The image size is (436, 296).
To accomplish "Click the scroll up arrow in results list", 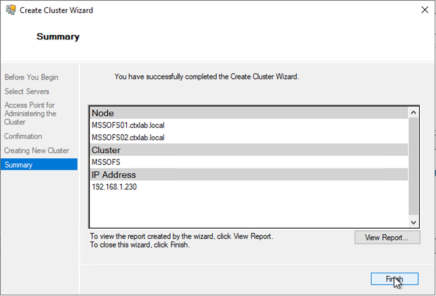I will [414, 112].
